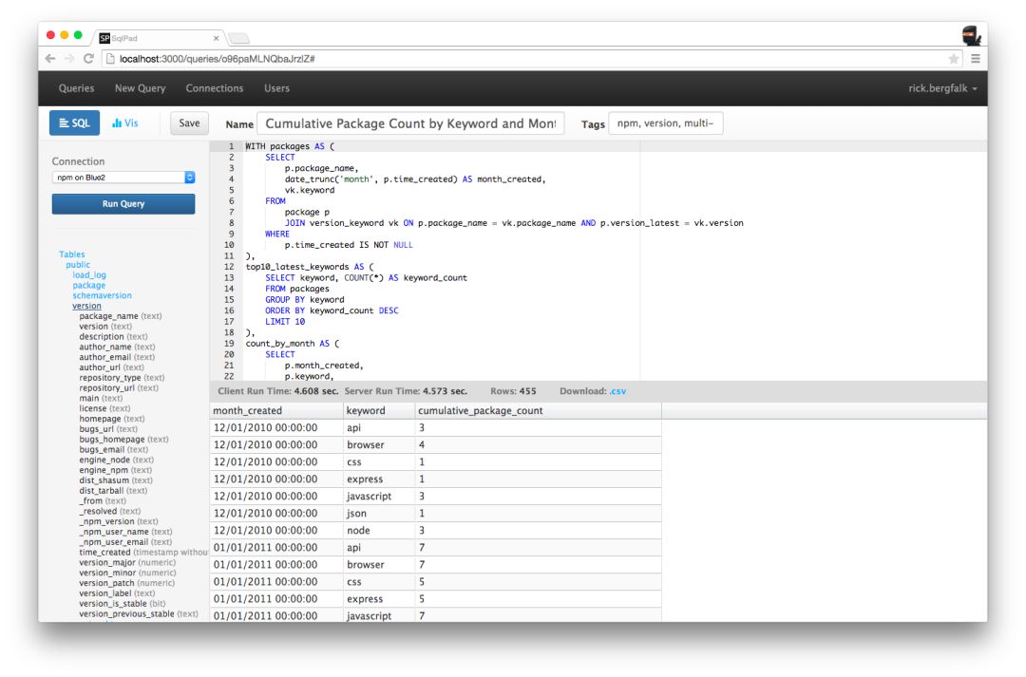
Task: Collapse the public schema node
Action: 78,265
